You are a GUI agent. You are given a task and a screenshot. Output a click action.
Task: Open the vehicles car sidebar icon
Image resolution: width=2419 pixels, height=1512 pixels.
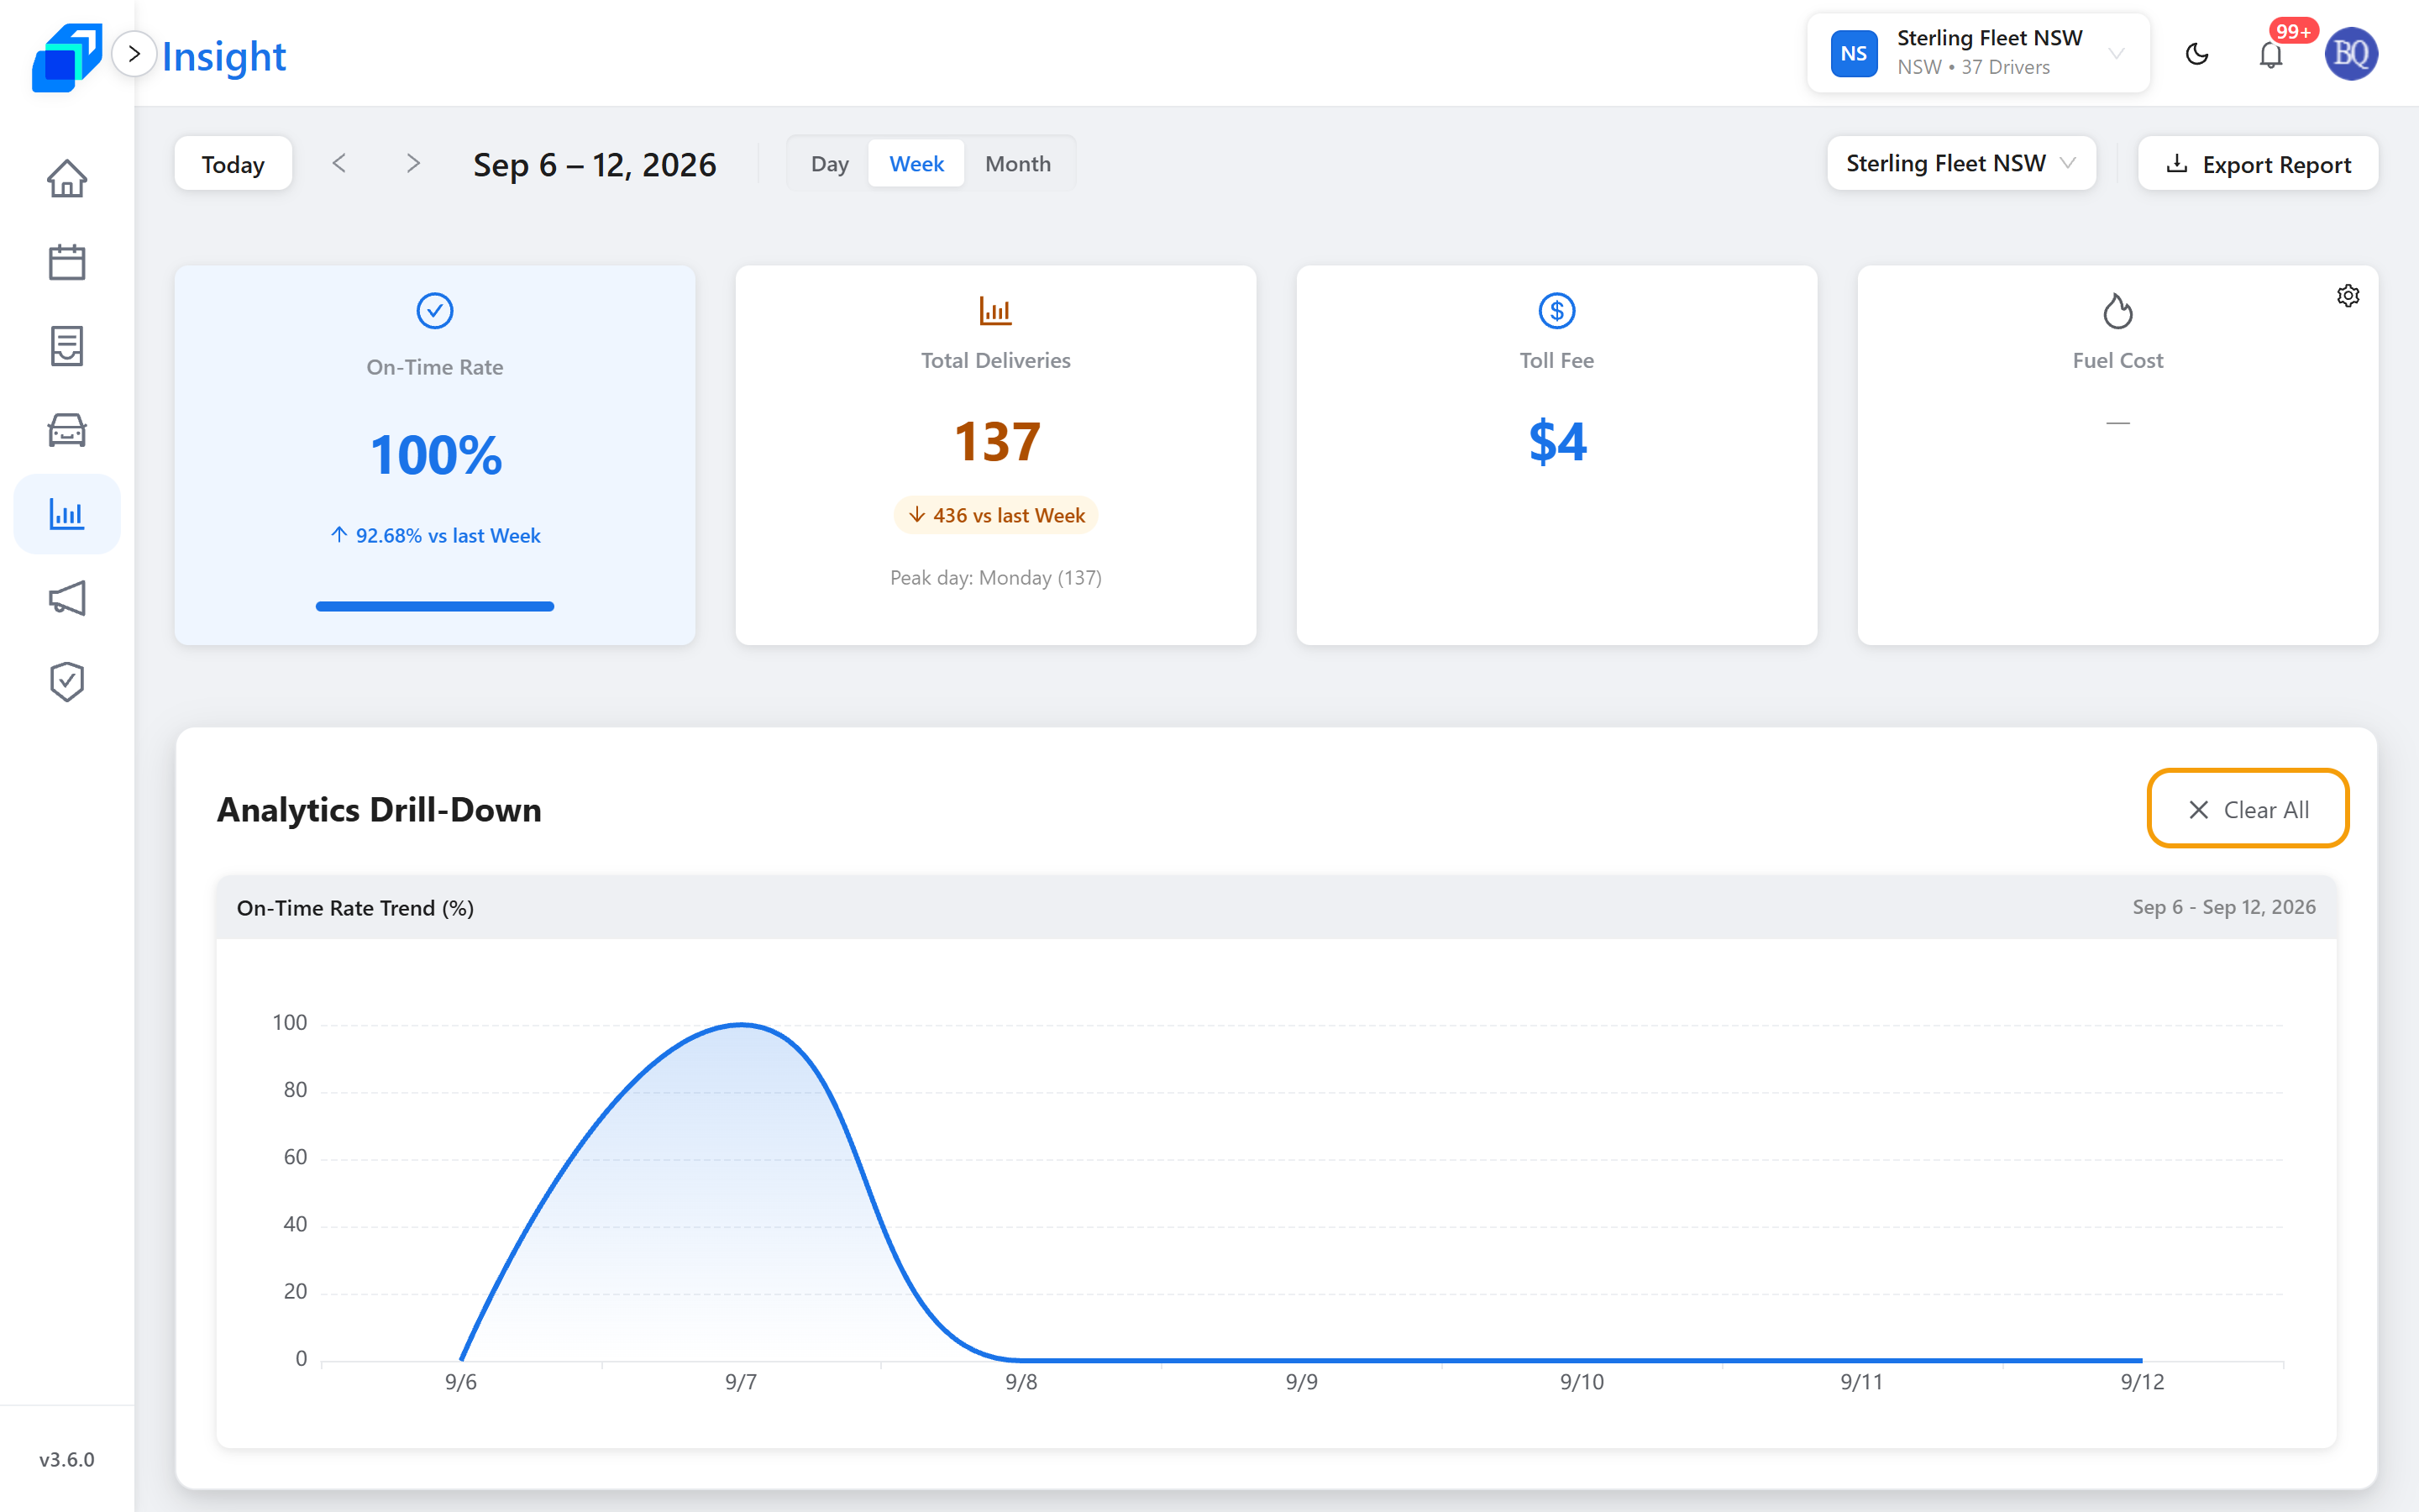pos(67,430)
